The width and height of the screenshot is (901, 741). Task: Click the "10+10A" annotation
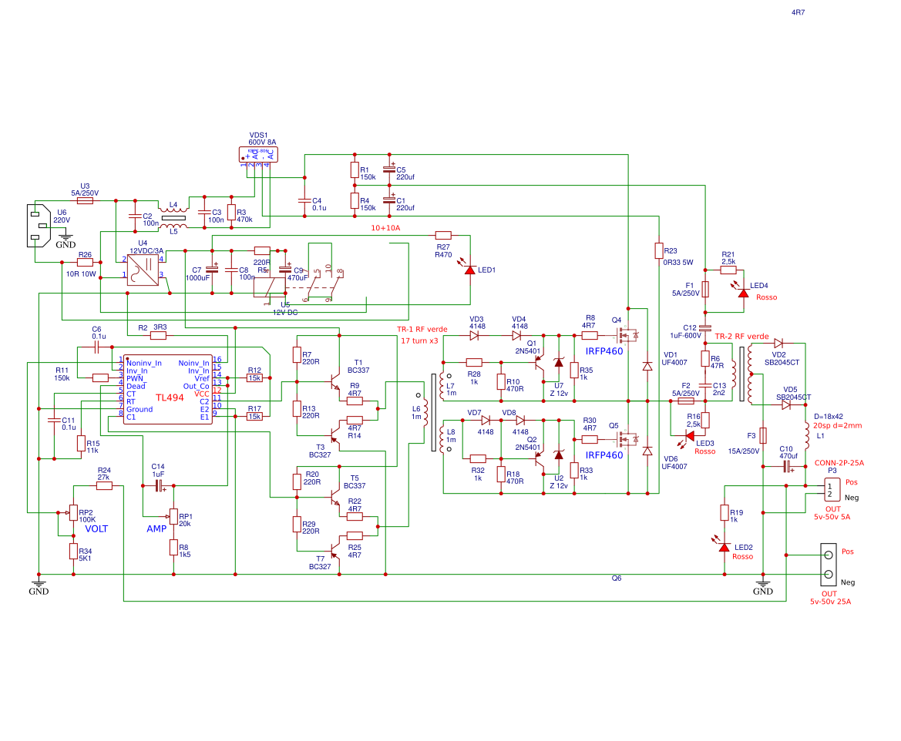385,227
